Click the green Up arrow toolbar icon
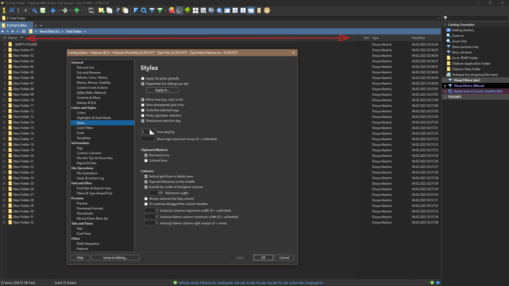 pyautogui.click(x=77, y=10)
